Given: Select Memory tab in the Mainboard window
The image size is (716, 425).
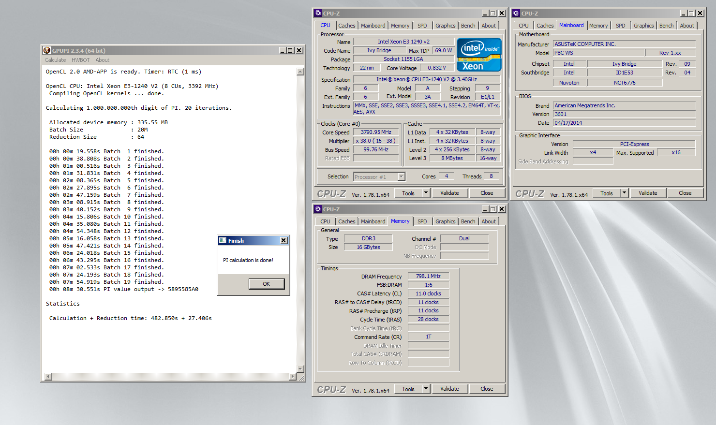Looking at the screenshot, I should 598,26.
